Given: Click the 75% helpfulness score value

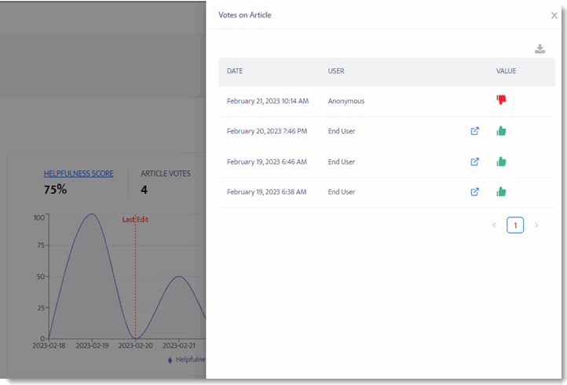Looking at the screenshot, I should point(55,189).
